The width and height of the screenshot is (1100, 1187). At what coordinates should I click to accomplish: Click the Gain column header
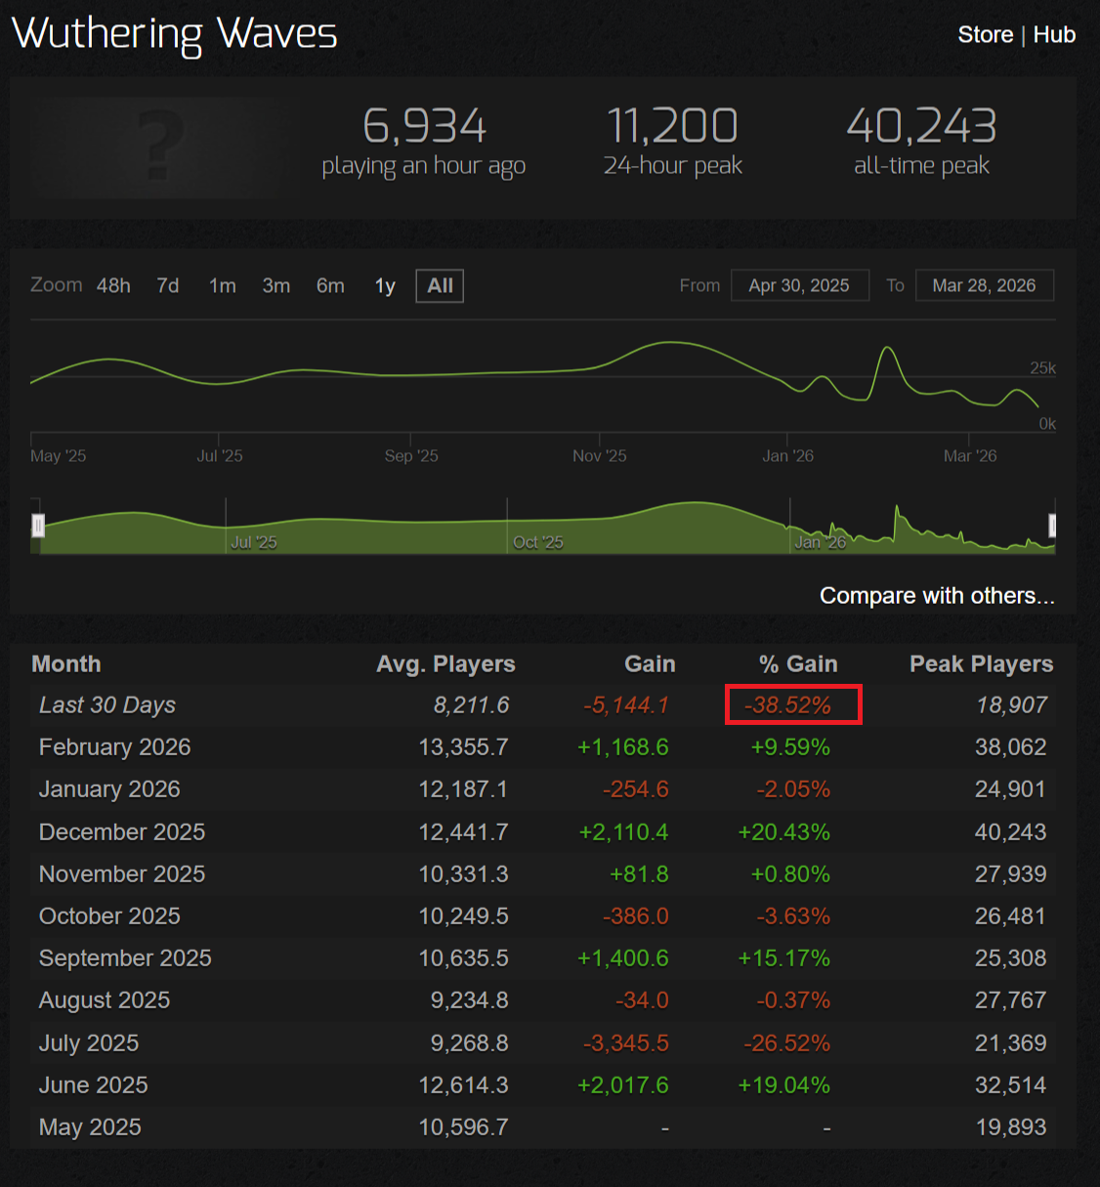[x=650, y=664]
